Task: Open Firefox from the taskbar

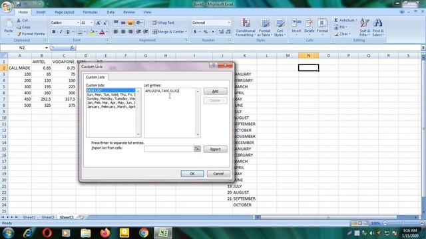Action: point(105,233)
